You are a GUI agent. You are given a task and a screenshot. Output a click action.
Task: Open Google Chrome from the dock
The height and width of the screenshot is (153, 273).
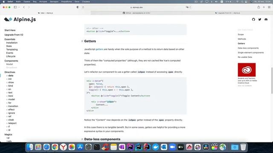55,147
